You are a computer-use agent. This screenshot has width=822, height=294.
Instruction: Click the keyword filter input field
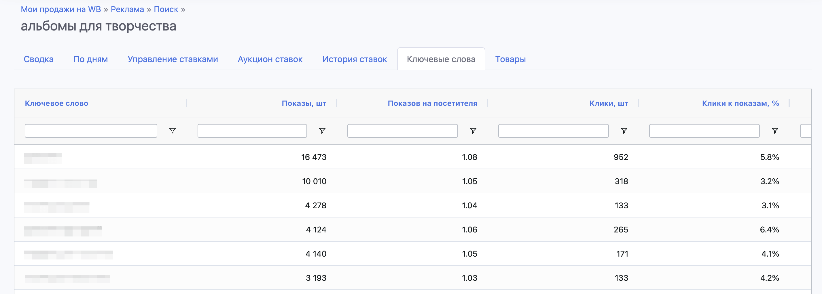pyautogui.click(x=90, y=131)
